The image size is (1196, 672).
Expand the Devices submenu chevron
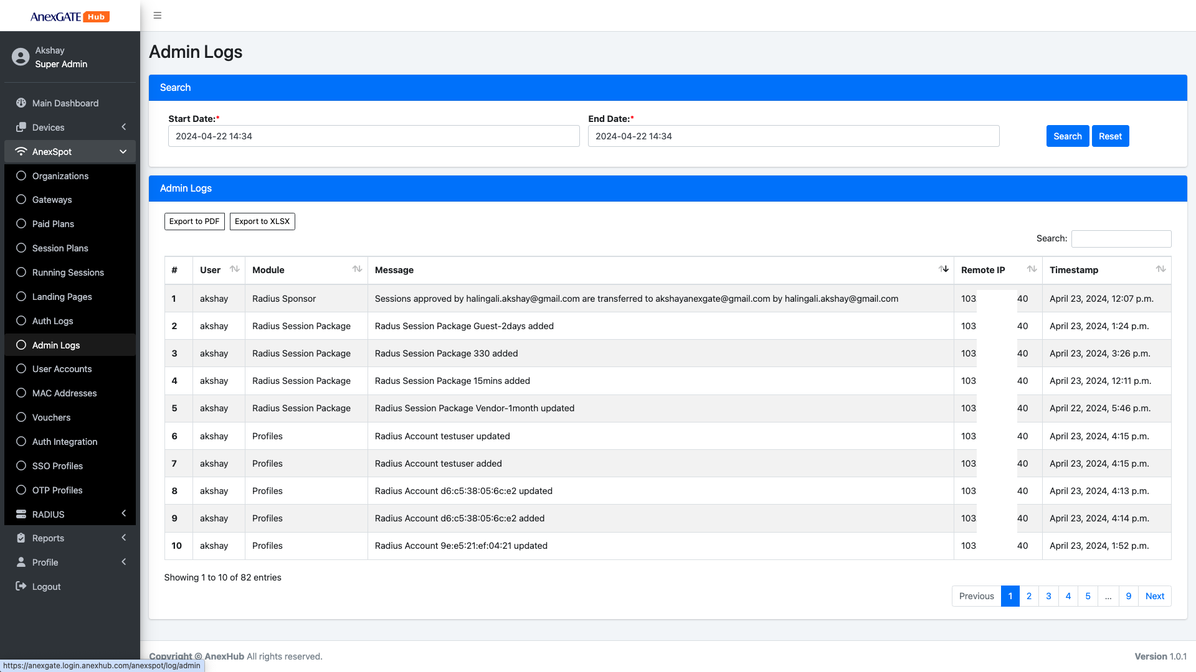click(x=124, y=128)
